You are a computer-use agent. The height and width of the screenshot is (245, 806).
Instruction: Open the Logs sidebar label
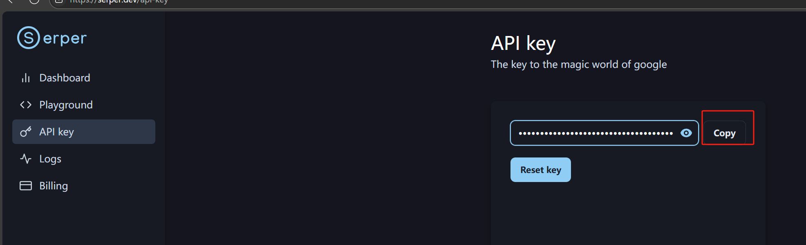(x=50, y=159)
